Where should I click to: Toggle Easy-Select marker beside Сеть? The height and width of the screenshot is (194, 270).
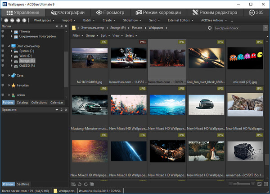pos(3,75)
